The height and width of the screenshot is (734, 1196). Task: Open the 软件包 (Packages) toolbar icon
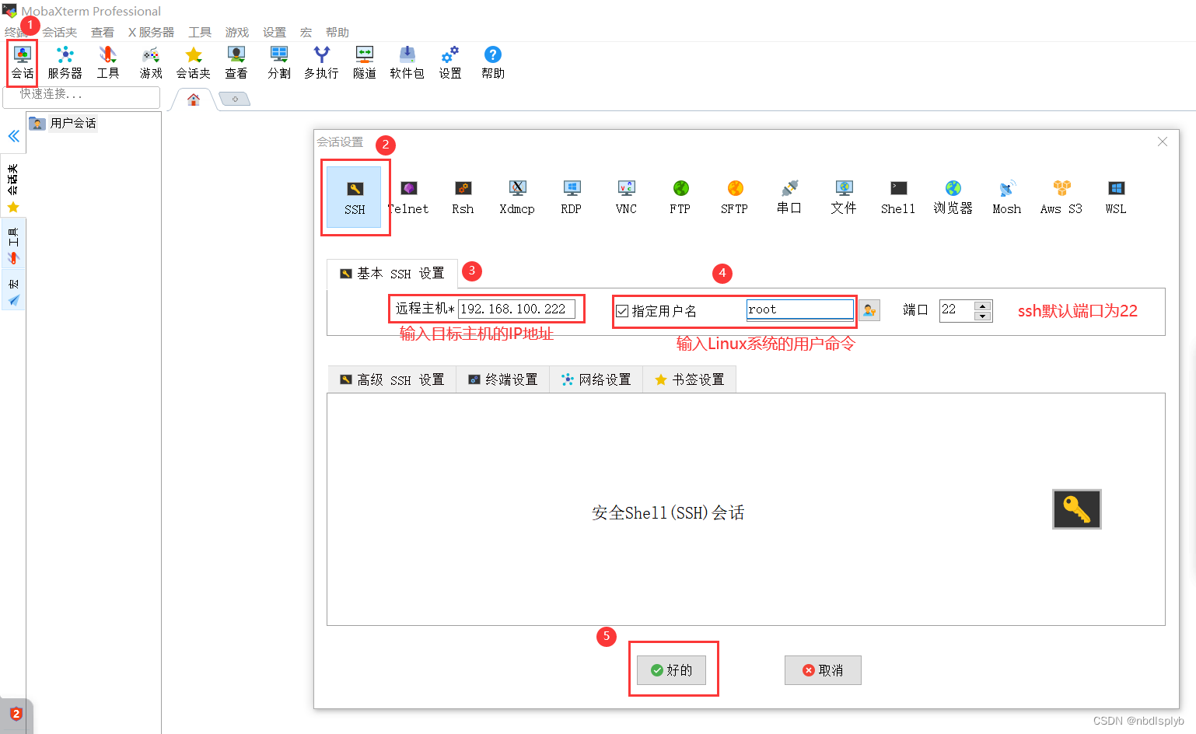[x=407, y=63]
